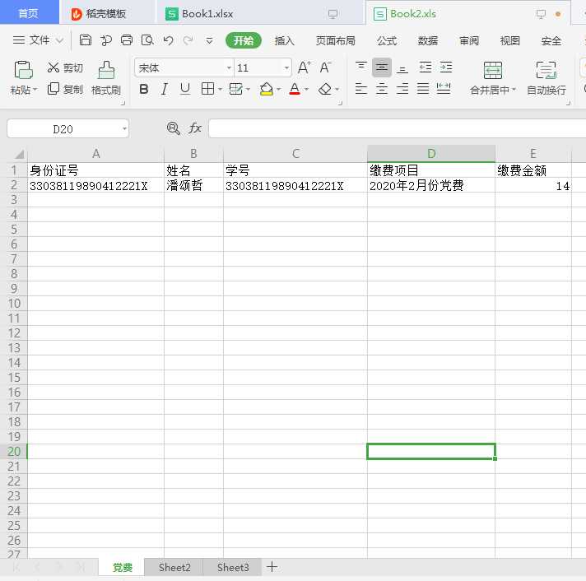Click the Merge and Center icon 合并居中
This screenshot has width=586, height=581.
(492, 70)
